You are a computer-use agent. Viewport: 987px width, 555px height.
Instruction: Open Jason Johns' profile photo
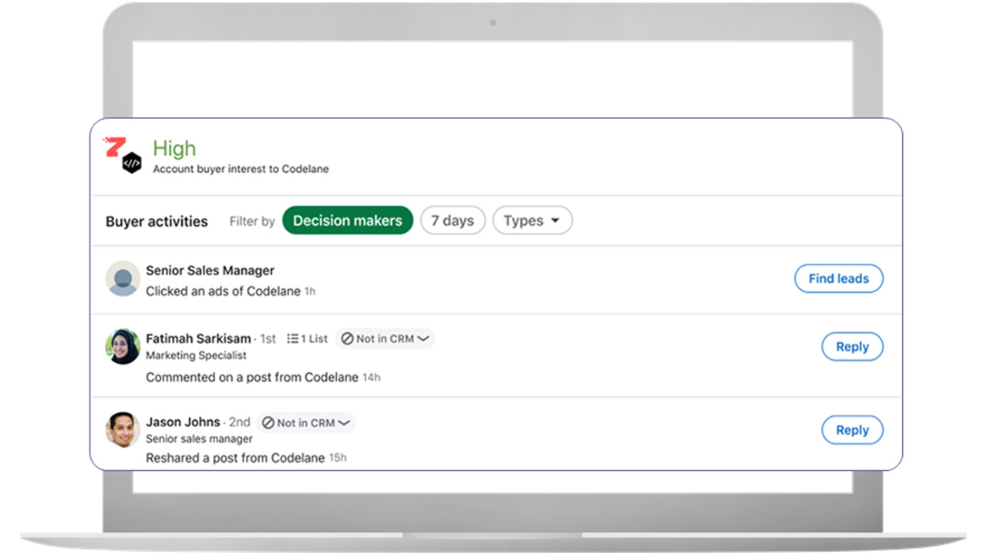click(123, 430)
